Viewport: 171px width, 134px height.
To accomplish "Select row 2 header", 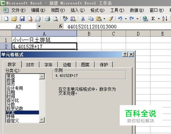I will 6,47.
